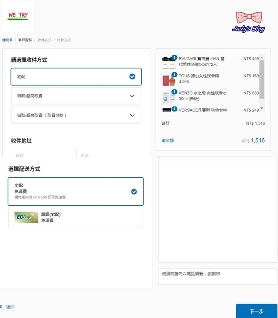Open the VERSACE perfume thumbnail
The image size is (278, 318).
pyautogui.click(x=167, y=110)
